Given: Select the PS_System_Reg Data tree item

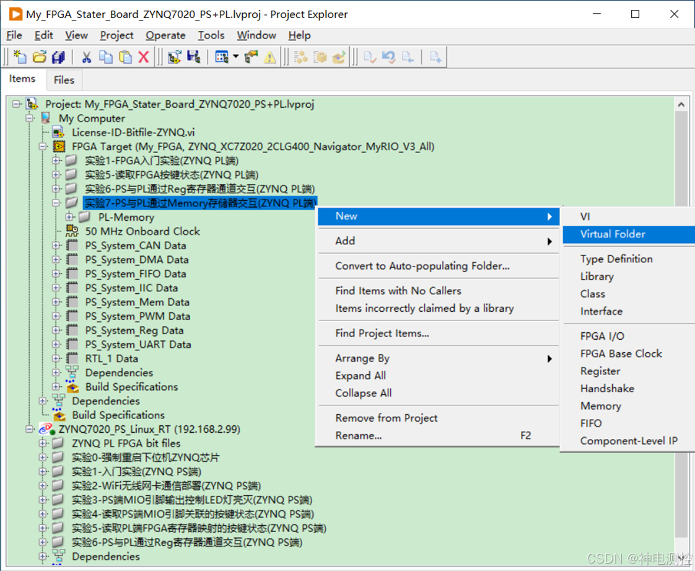Looking at the screenshot, I should click(134, 330).
